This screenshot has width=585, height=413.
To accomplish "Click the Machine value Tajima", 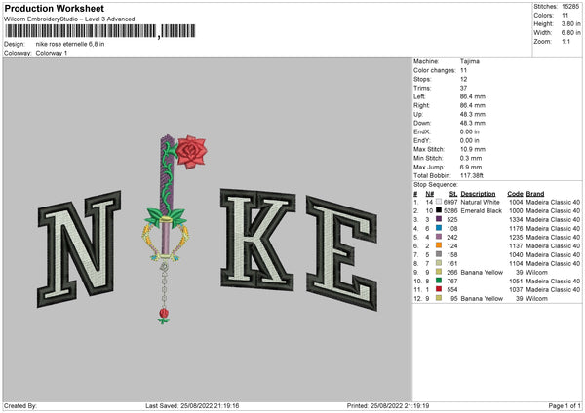I will pyautogui.click(x=470, y=61).
